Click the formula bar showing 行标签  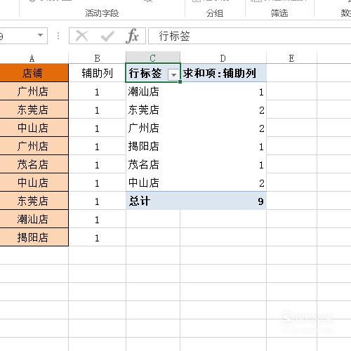click(250, 36)
